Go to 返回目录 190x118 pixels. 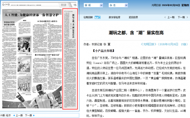coord(133,17)
